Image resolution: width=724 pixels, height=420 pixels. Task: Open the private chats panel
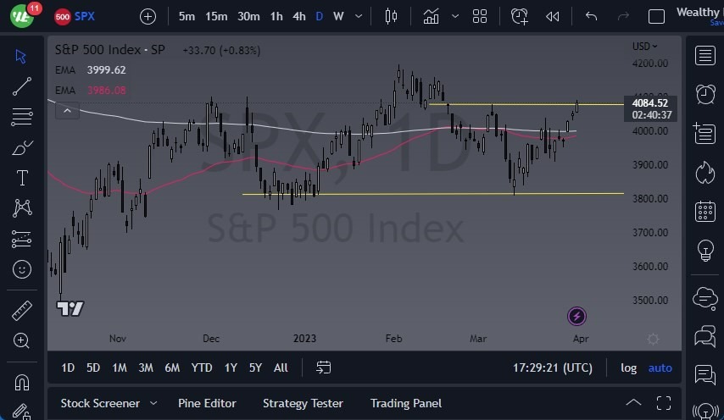click(705, 335)
